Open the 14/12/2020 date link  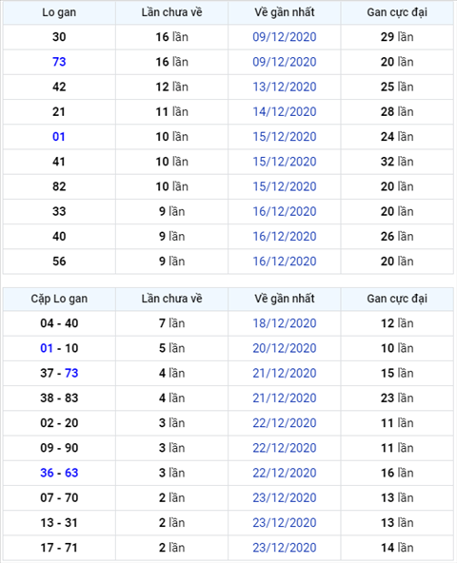[285, 111]
